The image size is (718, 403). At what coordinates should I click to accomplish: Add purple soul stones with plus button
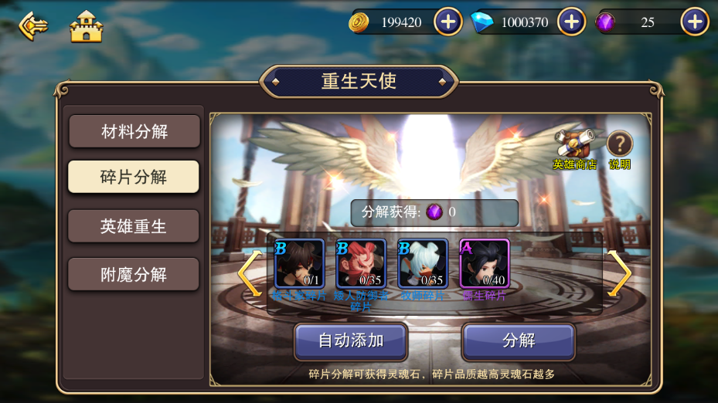[695, 22]
